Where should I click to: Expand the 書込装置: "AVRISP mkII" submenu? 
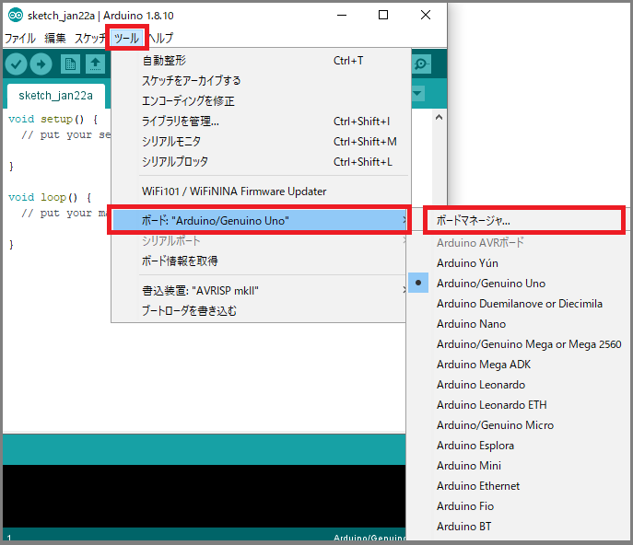point(258,290)
